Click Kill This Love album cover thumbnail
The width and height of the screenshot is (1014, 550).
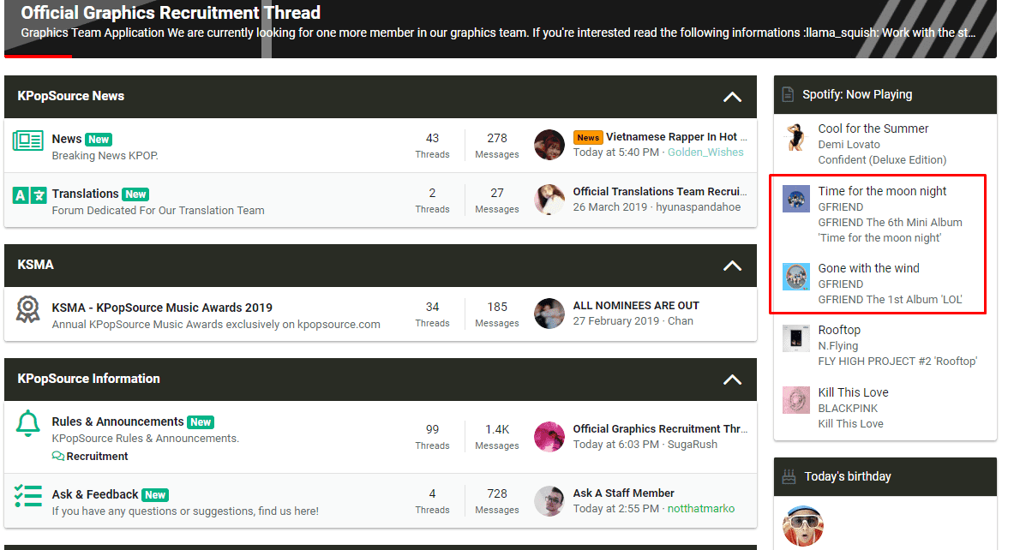point(796,400)
